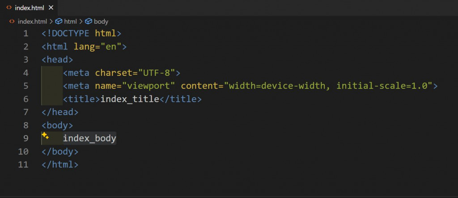This screenshot has height=198, width=458.
Task: Place cursor in index_title text
Action: 130,99
